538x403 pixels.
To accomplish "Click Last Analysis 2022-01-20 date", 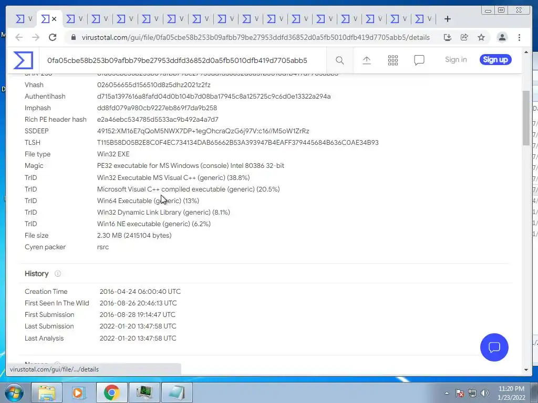I will 138,338.
